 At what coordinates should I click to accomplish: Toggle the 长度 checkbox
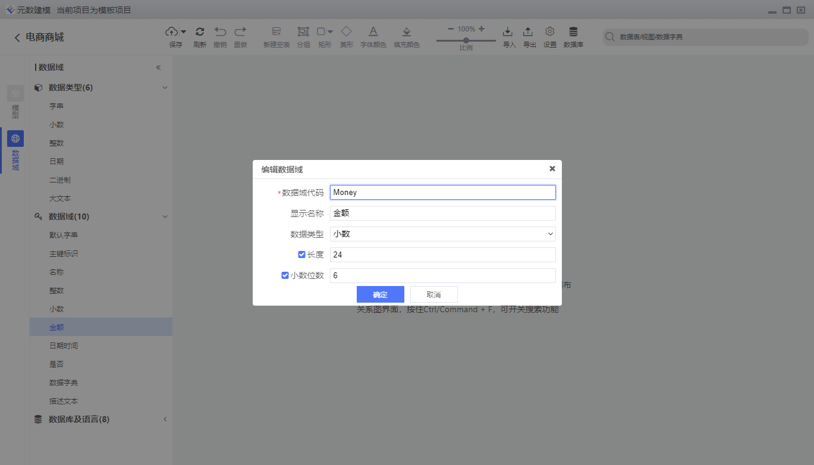(301, 255)
